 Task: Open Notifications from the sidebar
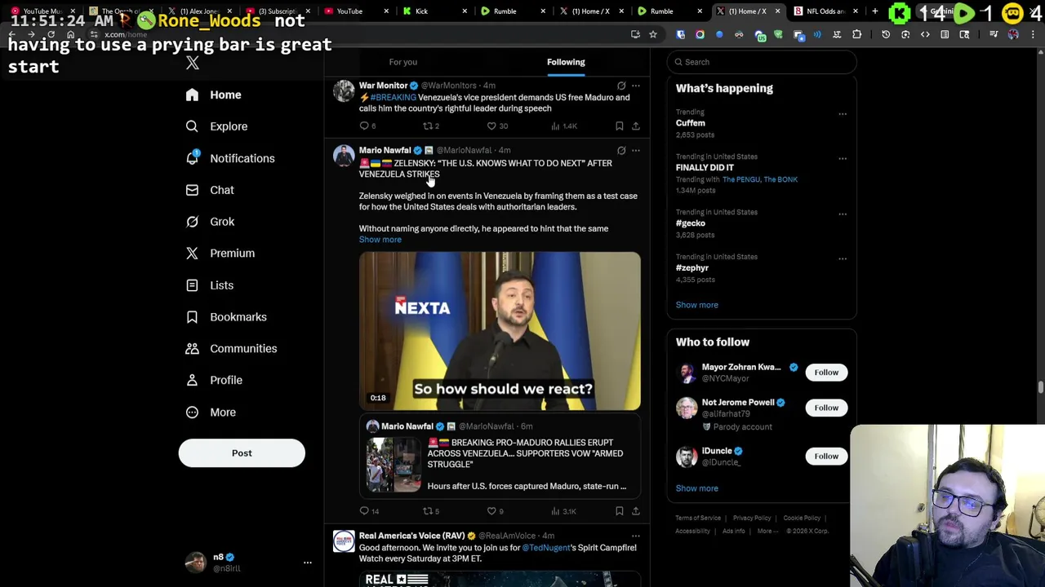coord(230,158)
